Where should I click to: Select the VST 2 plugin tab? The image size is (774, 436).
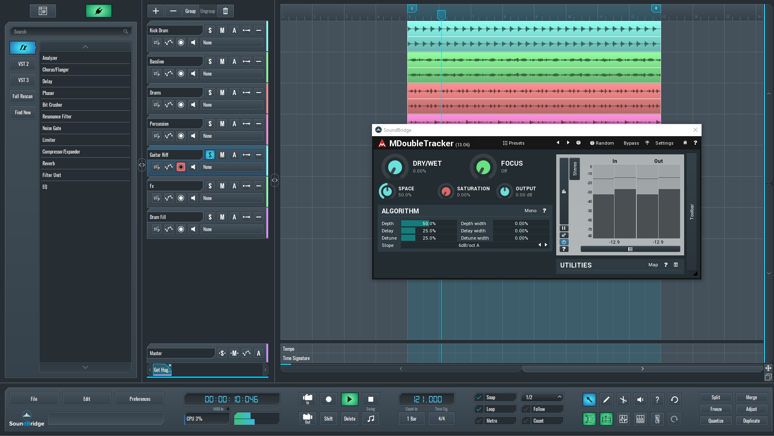pyautogui.click(x=23, y=64)
